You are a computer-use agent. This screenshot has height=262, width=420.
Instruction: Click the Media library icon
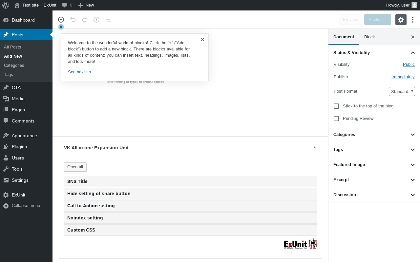tap(6, 99)
